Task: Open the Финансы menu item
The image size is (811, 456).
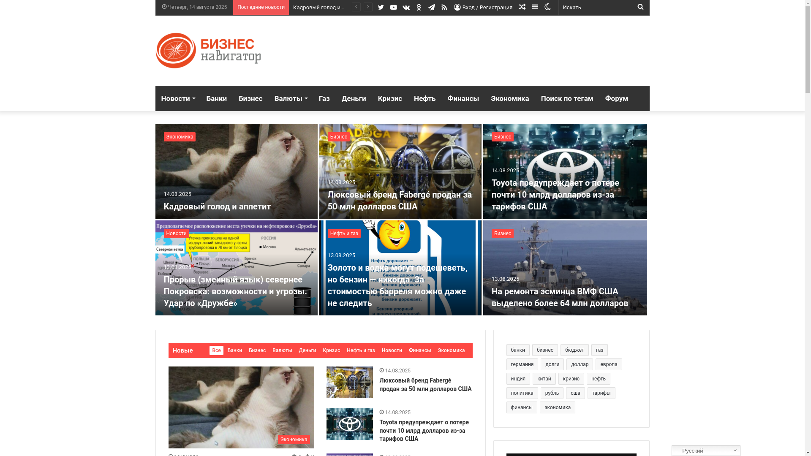Action: 463,98
